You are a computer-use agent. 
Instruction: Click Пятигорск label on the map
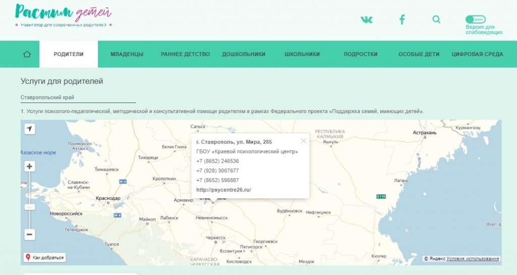pos(251,247)
